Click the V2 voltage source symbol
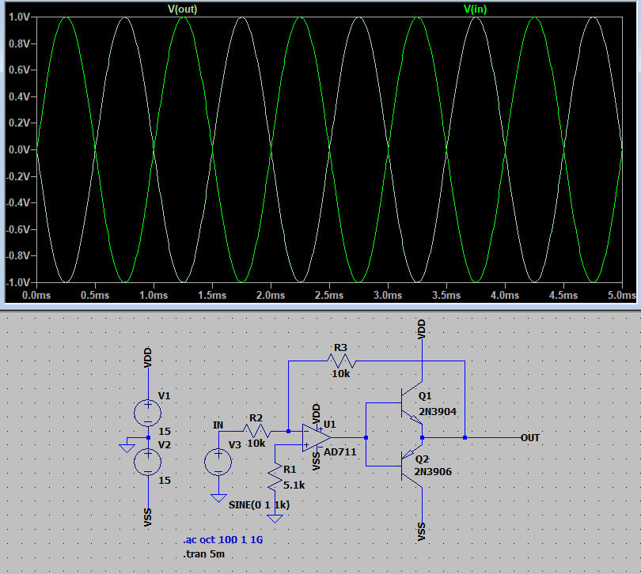The height and width of the screenshot is (574, 641). click(x=148, y=461)
